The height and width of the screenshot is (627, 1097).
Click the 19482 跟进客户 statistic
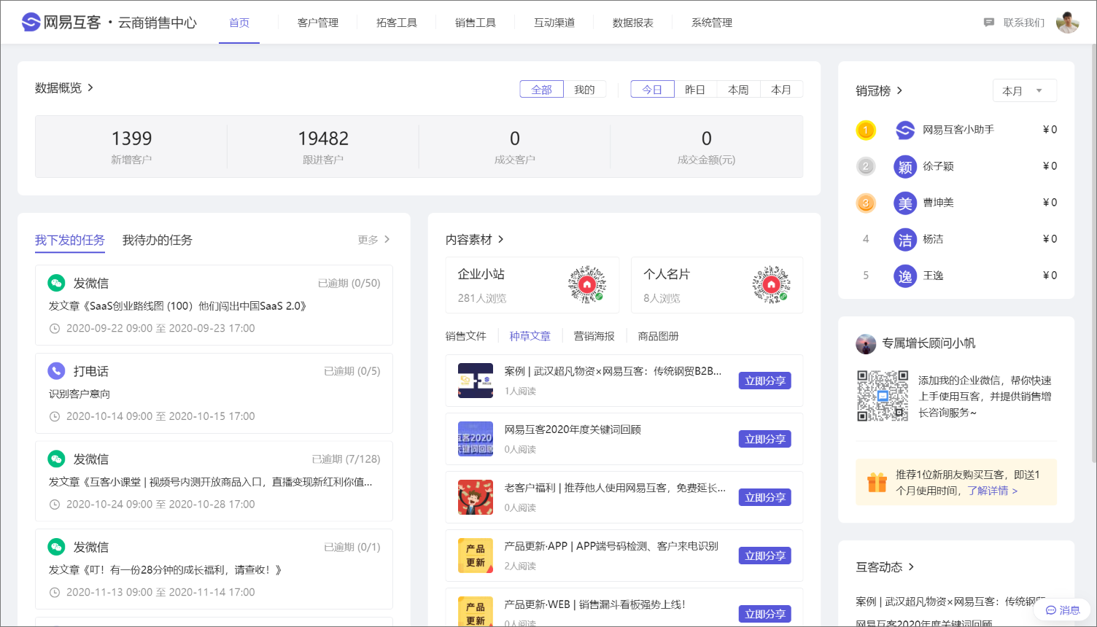click(x=323, y=147)
